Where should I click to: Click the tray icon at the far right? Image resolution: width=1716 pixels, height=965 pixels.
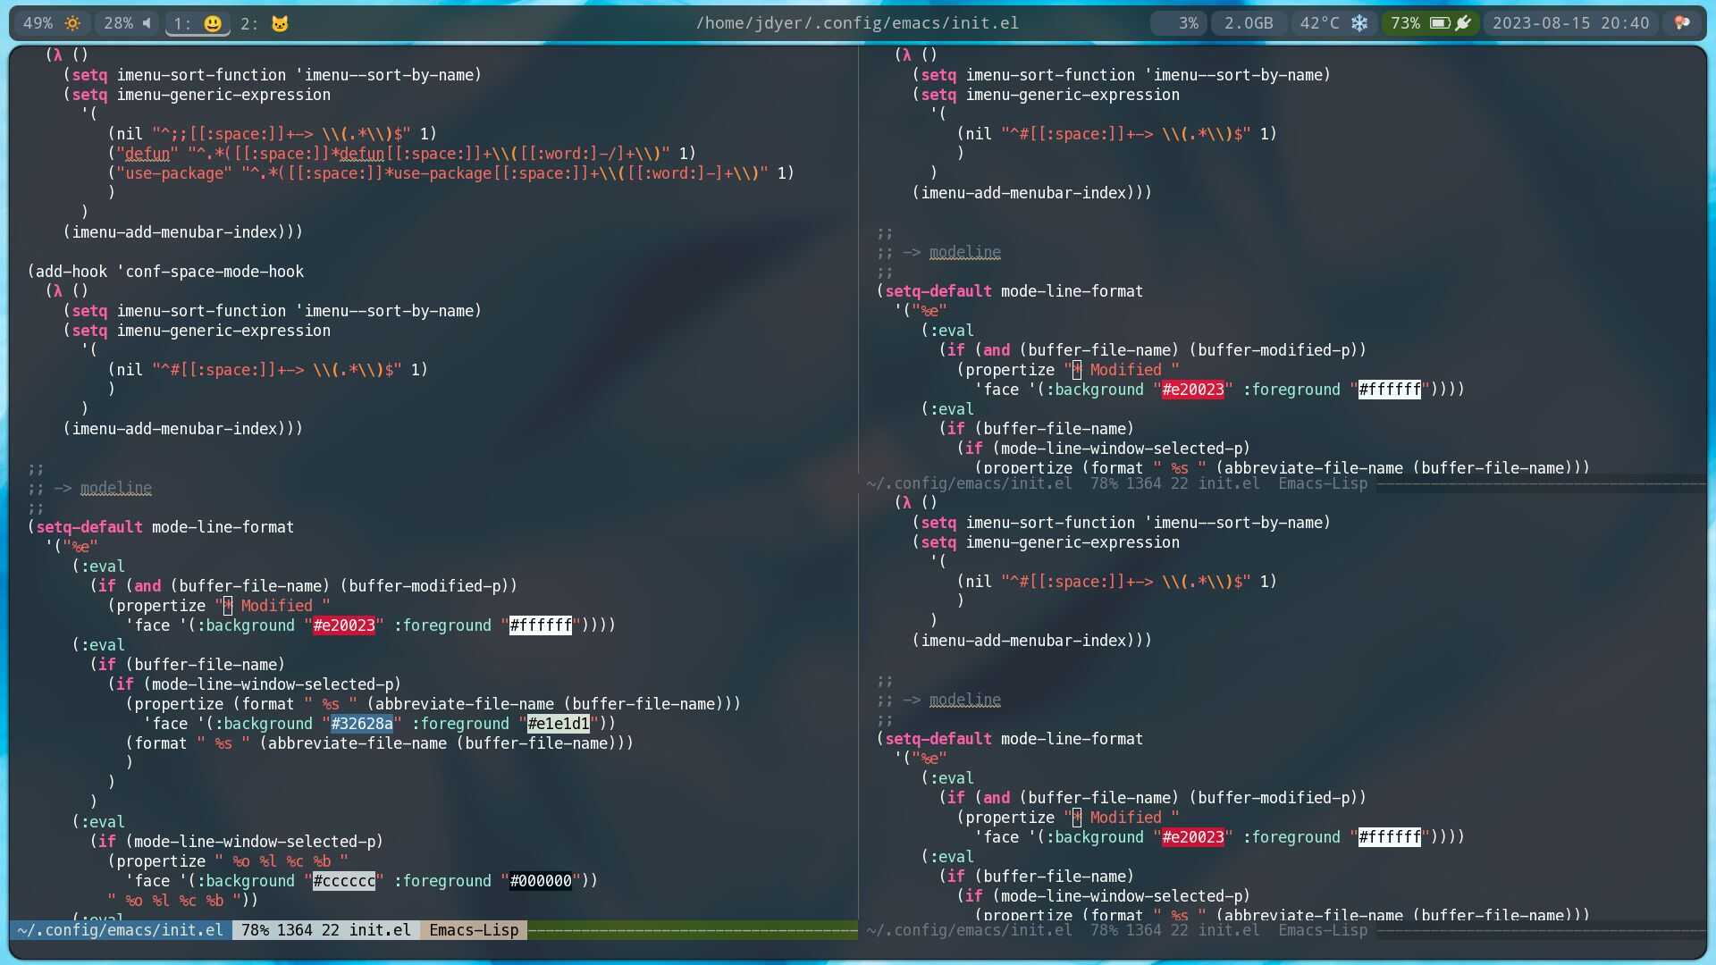click(x=1682, y=23)
